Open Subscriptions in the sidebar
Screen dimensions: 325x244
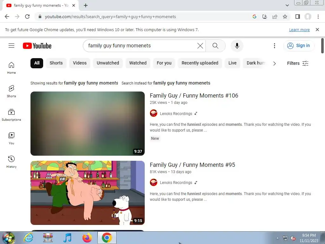click(11, 115)
